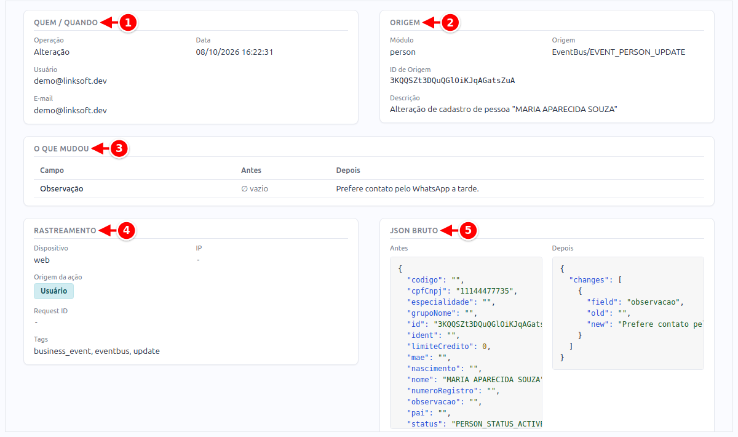
Task: Click the 'Antes' column header in the changes table
Action: coord(251,170)
